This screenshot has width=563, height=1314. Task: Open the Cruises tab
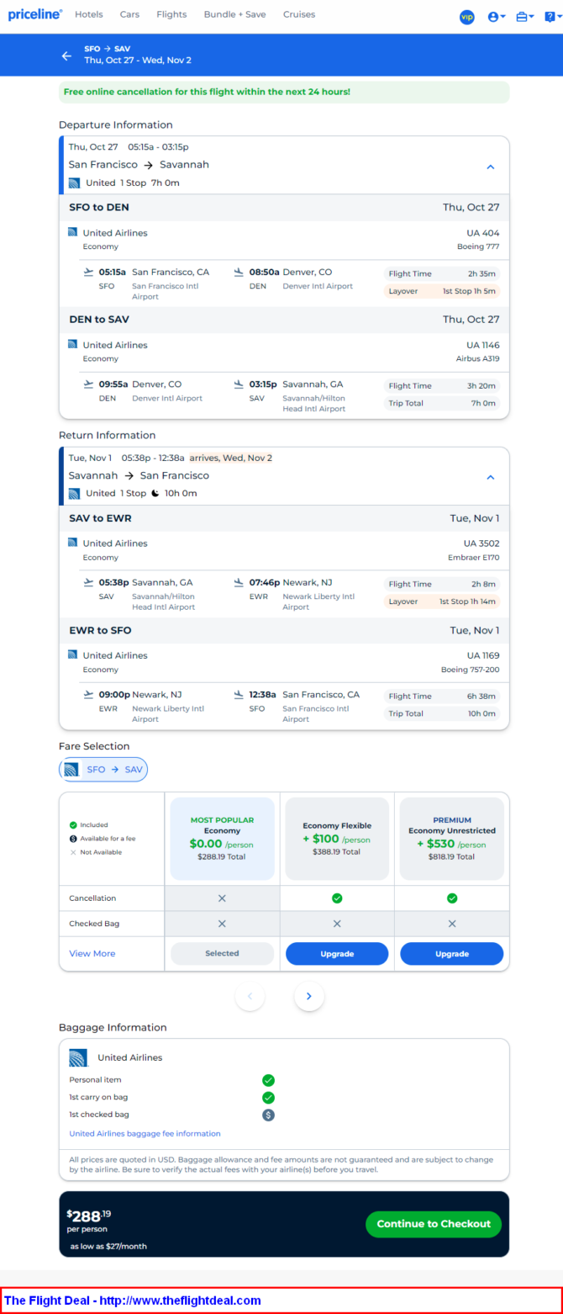(299, 14)
